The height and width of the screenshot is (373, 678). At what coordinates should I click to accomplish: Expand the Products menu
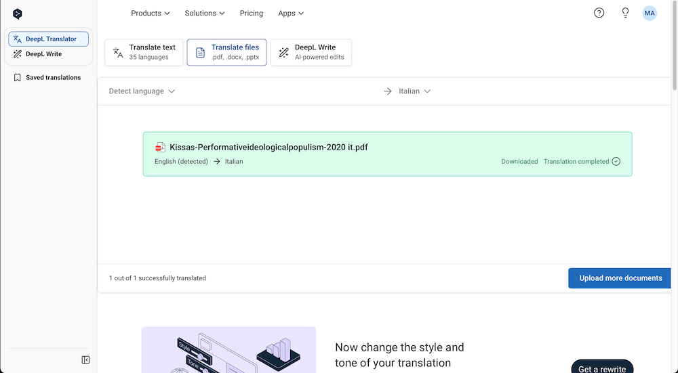151,14
